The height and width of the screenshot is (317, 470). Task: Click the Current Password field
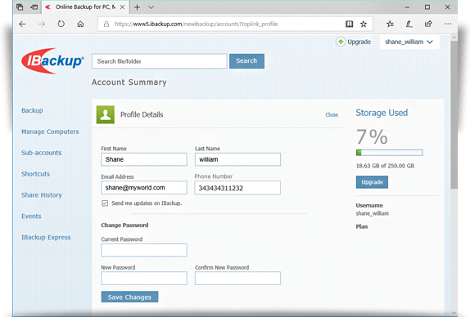pyautogui.click(x=144, y=250)
